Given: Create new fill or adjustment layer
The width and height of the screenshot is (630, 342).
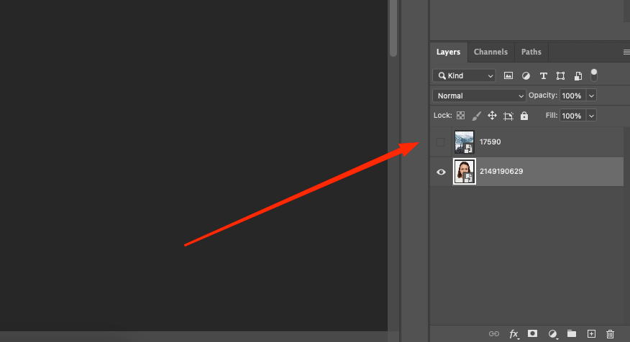Looking at the screenshot, I should coord(553,334).
